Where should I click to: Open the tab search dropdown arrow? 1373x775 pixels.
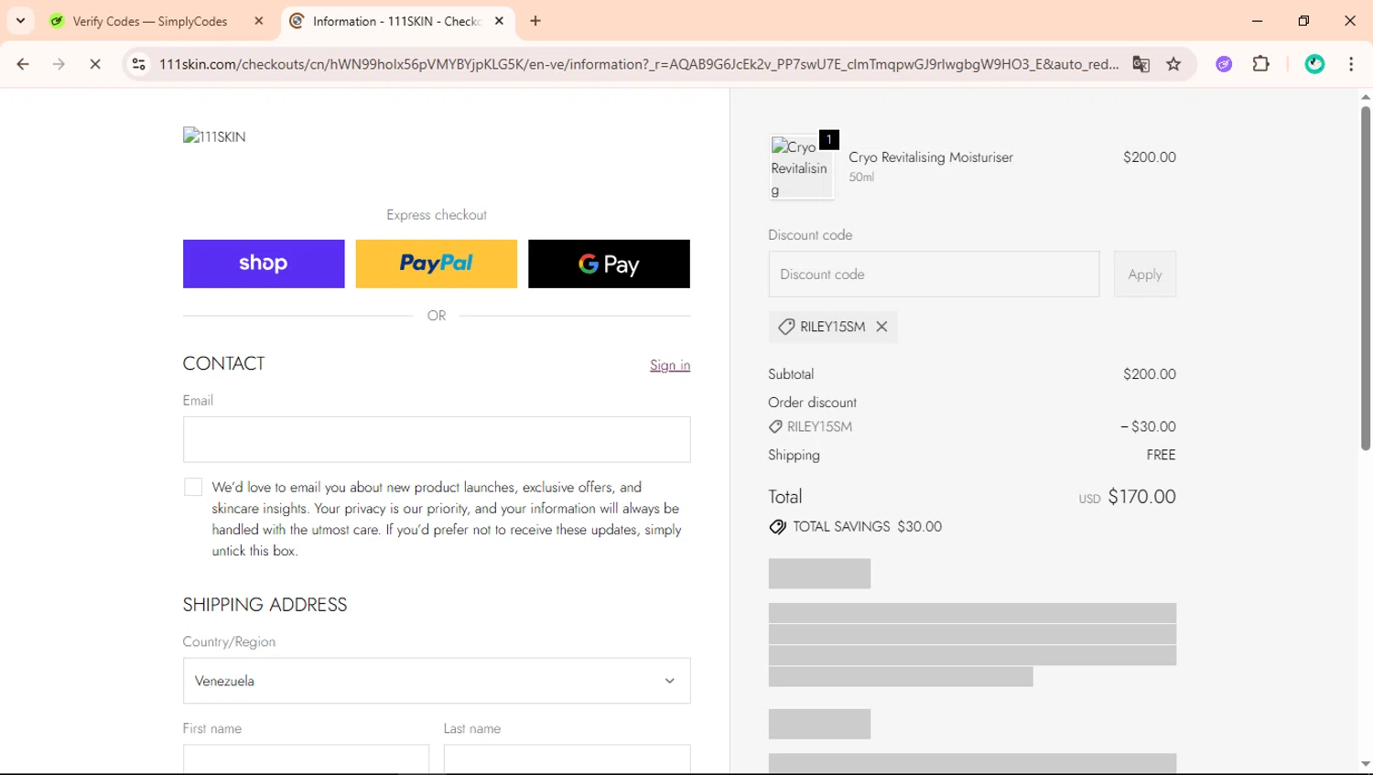click(x=20, y=20)
